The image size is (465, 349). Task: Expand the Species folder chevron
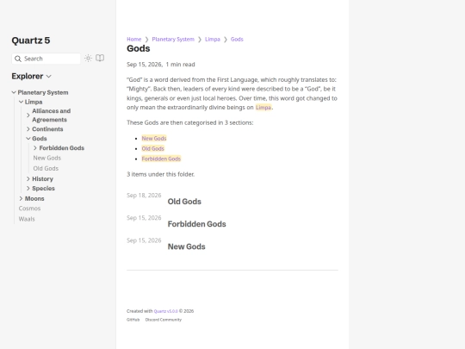[28, 188]
